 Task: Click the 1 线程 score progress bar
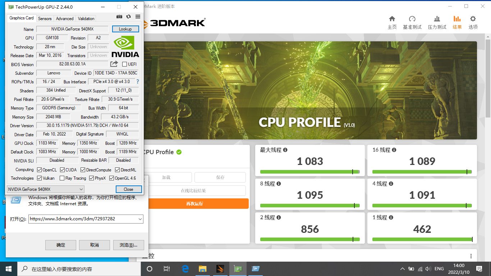[422, 239]
